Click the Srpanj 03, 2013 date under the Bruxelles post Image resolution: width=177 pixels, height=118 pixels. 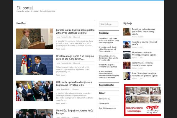click(x=65, y=89)
